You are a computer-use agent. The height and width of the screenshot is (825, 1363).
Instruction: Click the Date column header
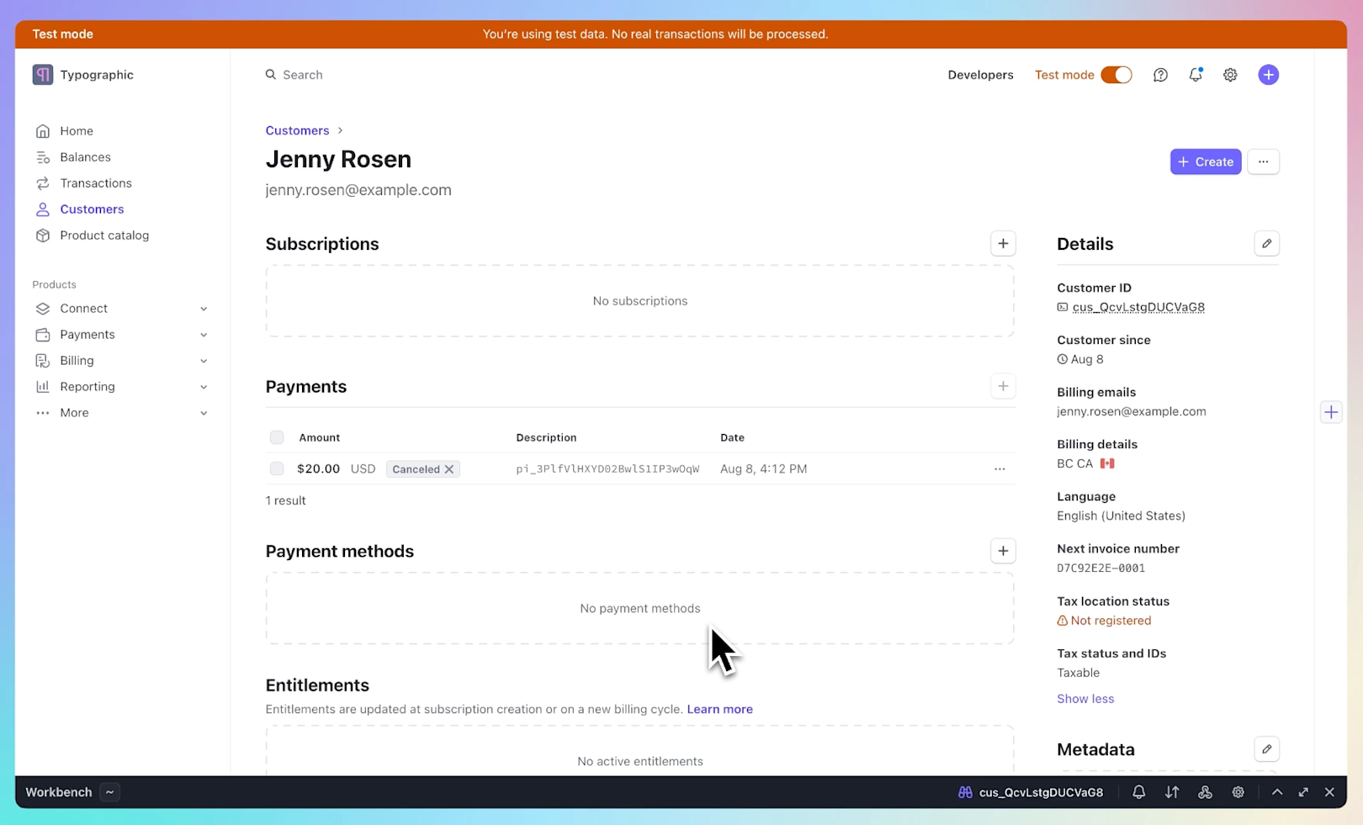732,437
